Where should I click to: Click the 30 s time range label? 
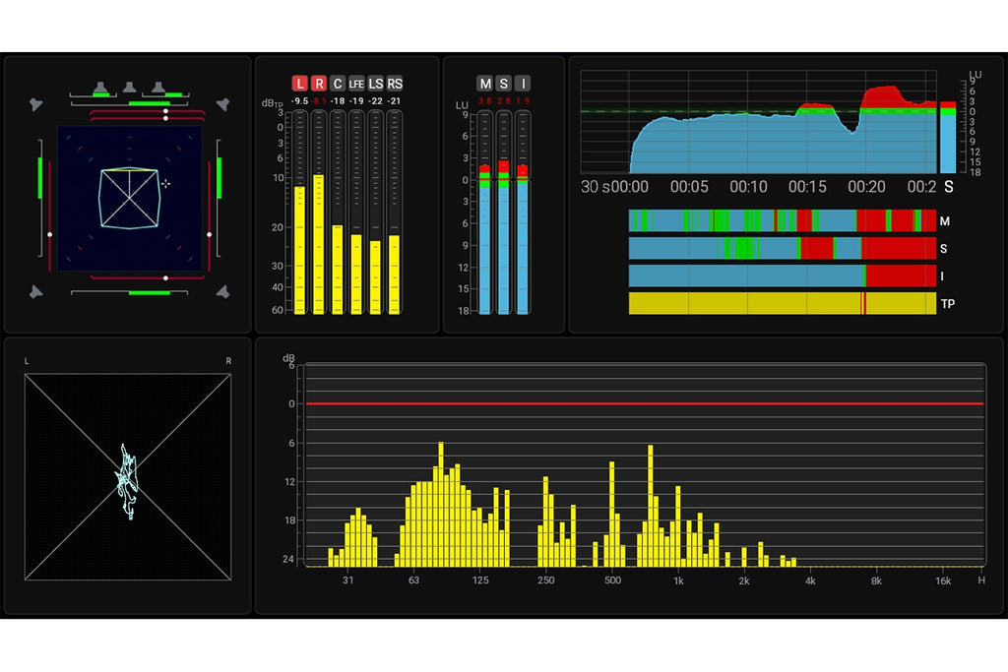click(x=595, y=187)
